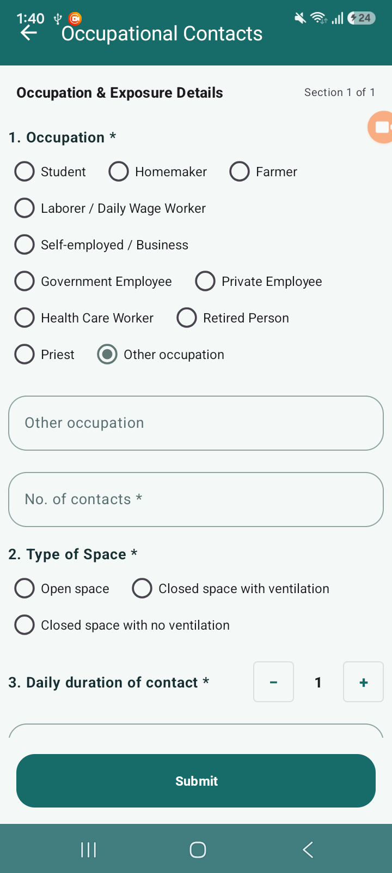Open Android recent apps button
Screen dimensions: 392x873
(88, 850)
